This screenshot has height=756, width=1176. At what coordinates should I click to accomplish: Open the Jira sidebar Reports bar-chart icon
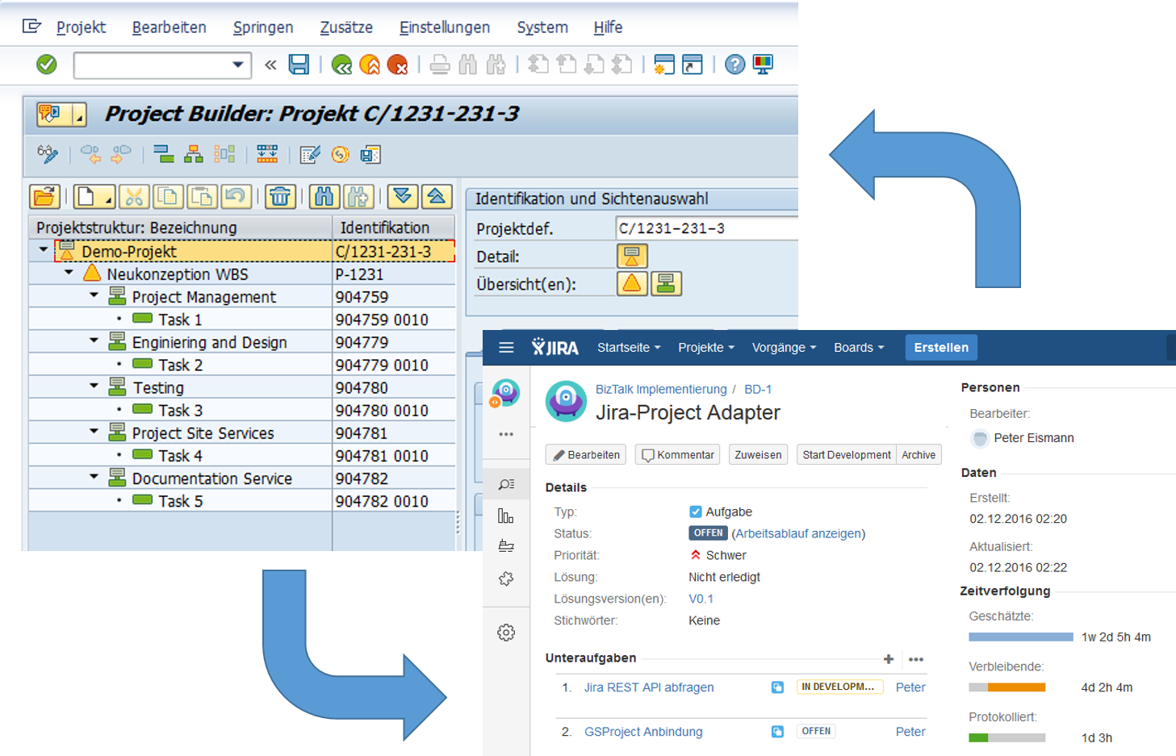click(506, 516)
